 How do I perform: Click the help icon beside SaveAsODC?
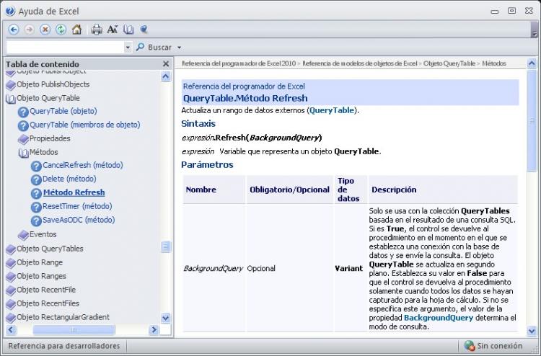pos(36,221)
